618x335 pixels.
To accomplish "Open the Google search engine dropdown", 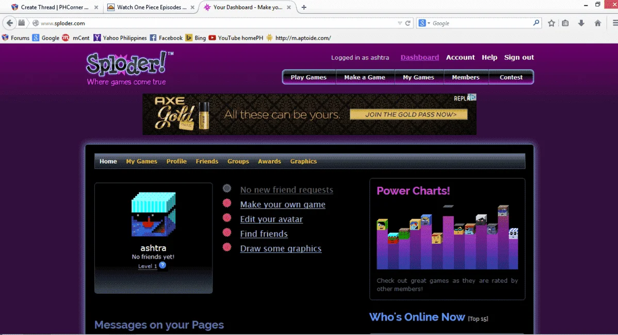I will click(424, 23).
